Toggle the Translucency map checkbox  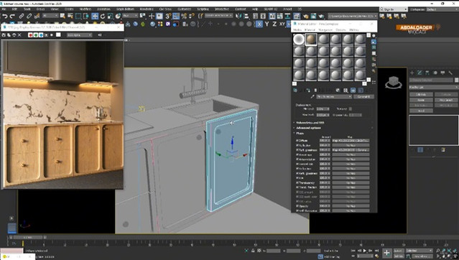pyautogui.click(x=297, y=182)
